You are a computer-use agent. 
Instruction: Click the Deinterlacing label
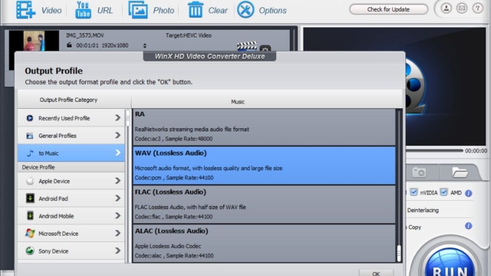pos(423,210)
